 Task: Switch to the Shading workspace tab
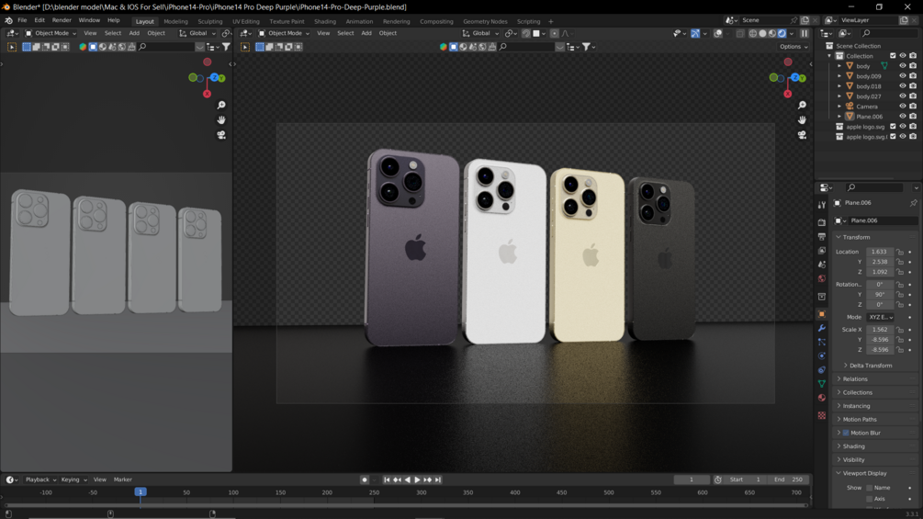325,22
